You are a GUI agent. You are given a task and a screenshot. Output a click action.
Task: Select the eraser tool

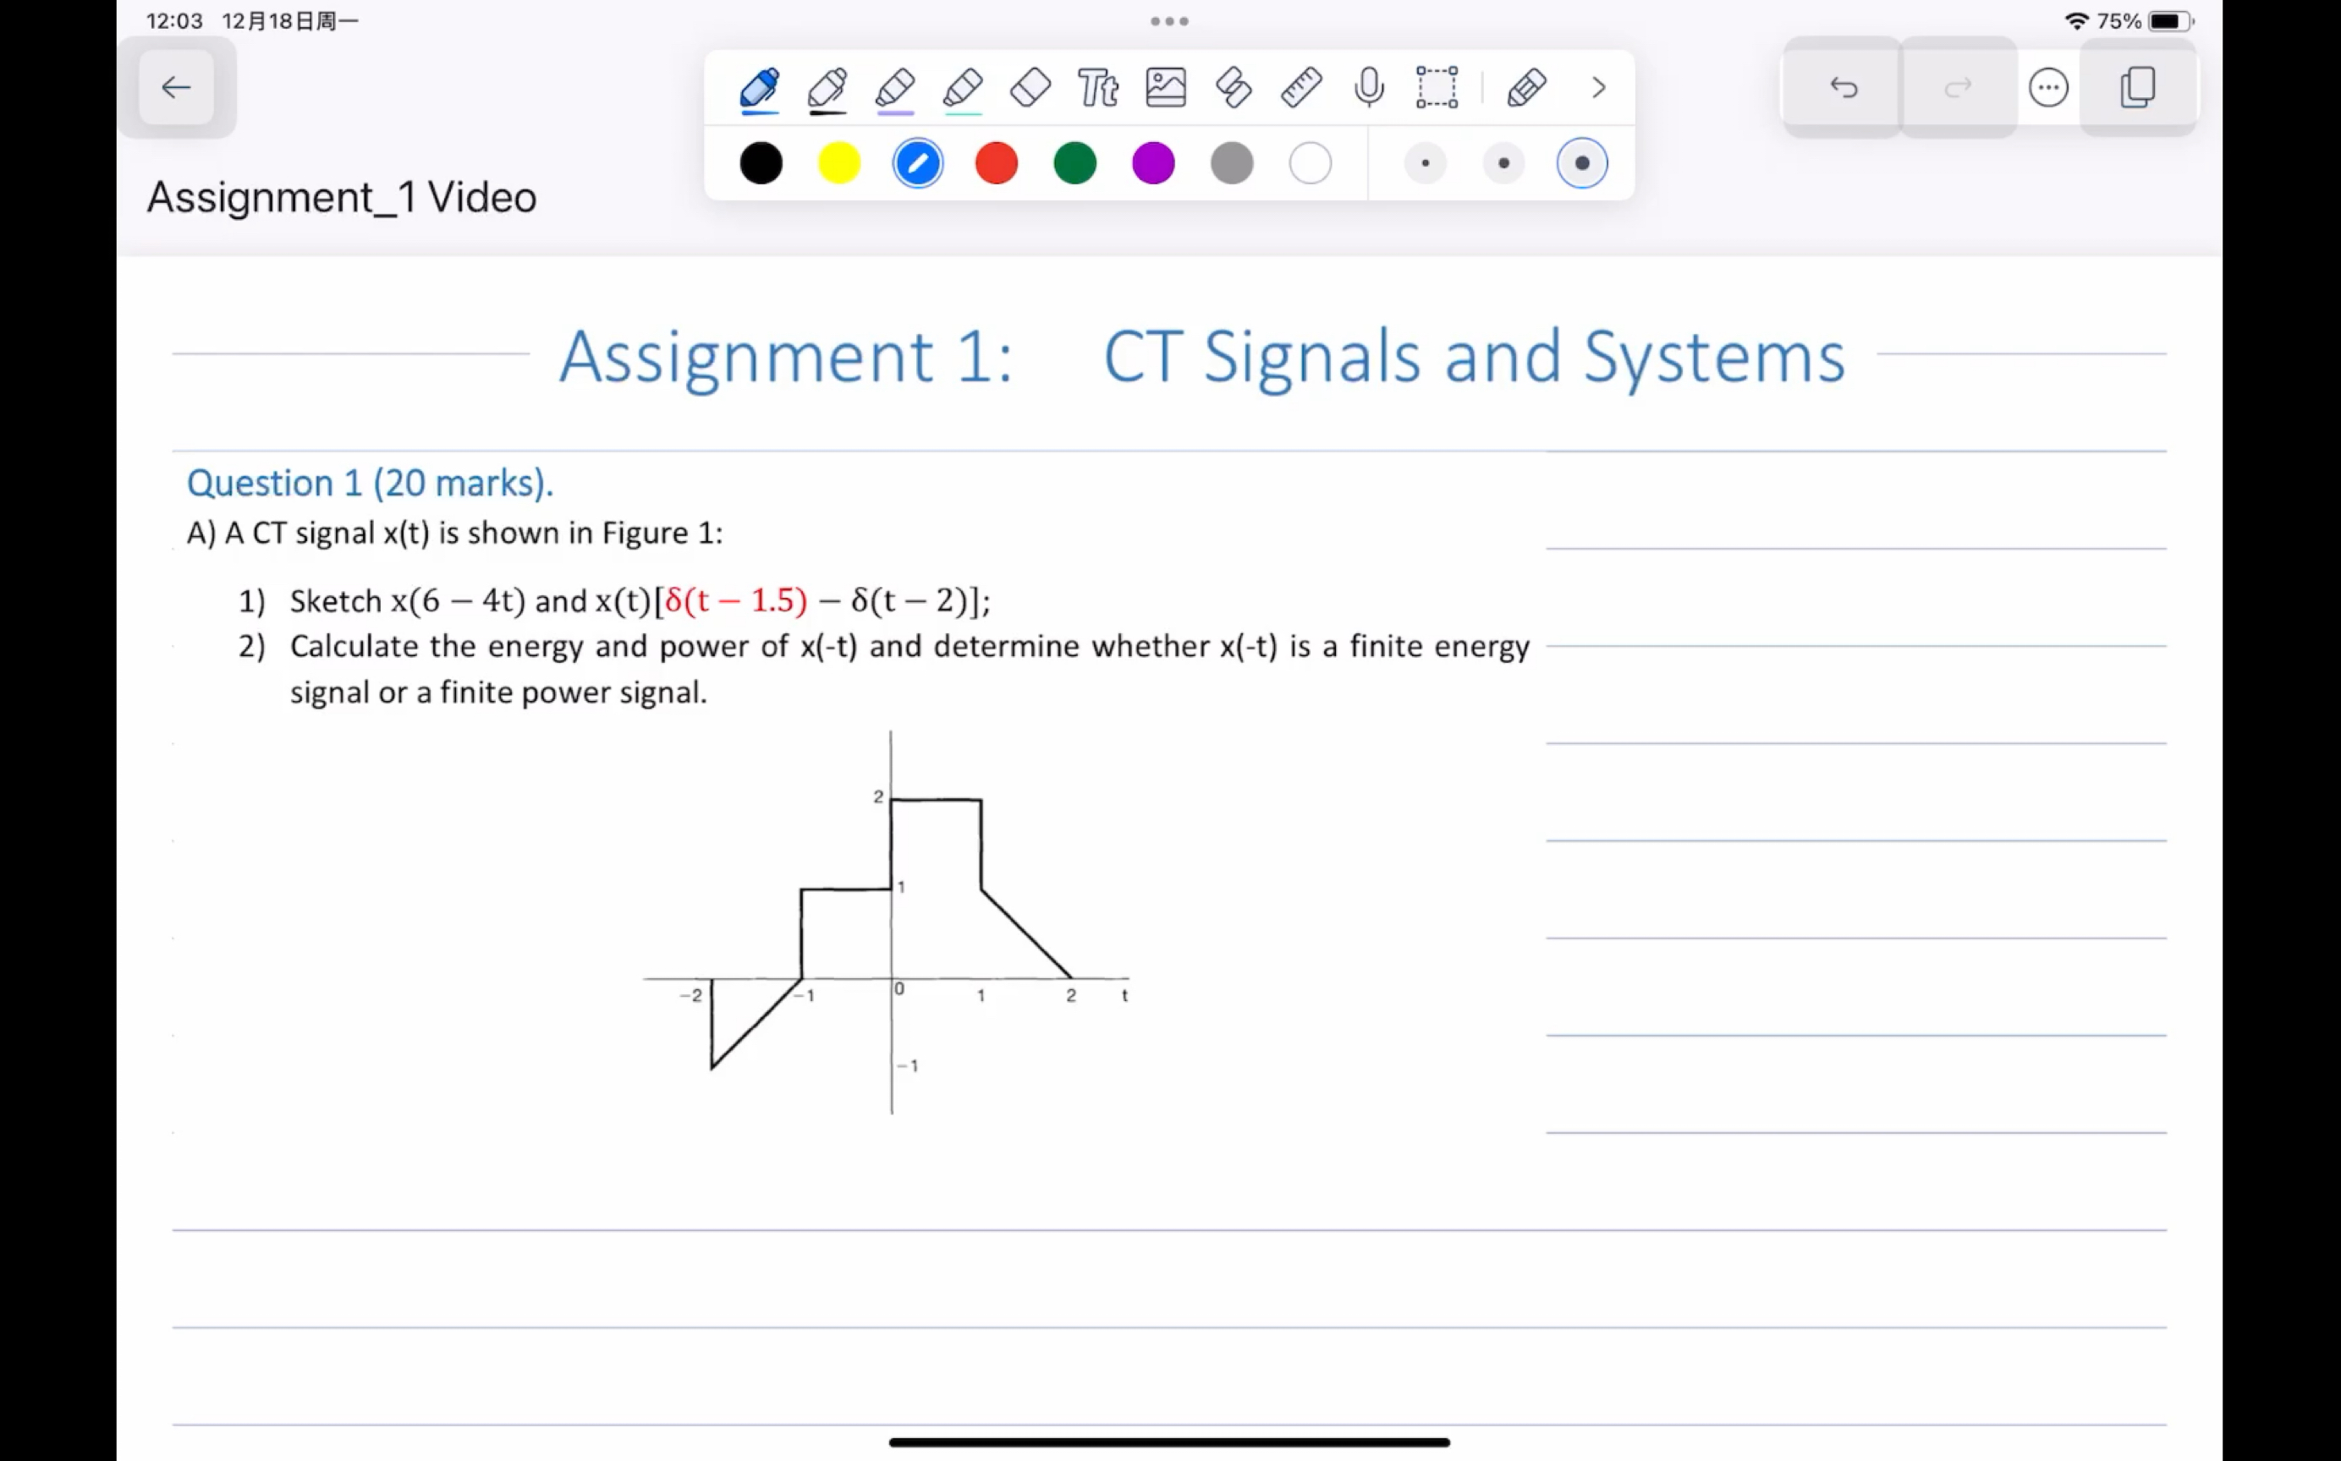pos(1027,88)
